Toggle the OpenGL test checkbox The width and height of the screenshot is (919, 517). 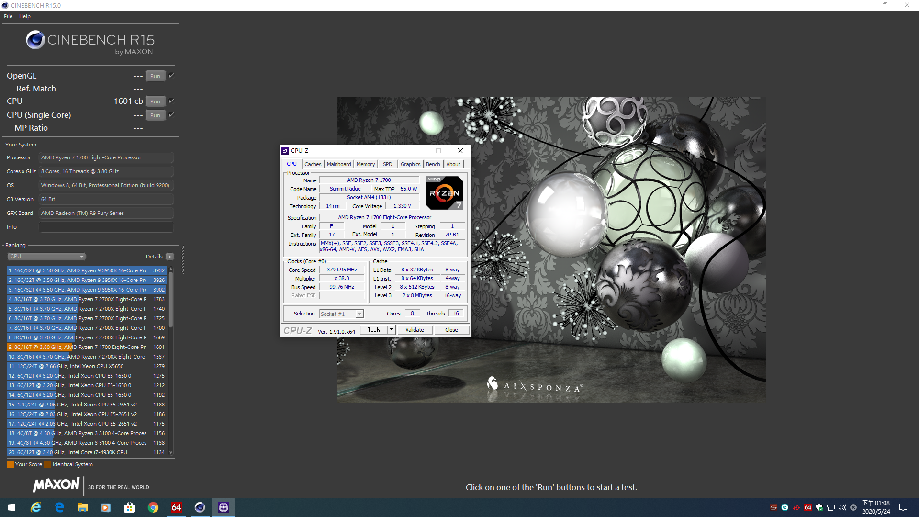click(171, 76)
